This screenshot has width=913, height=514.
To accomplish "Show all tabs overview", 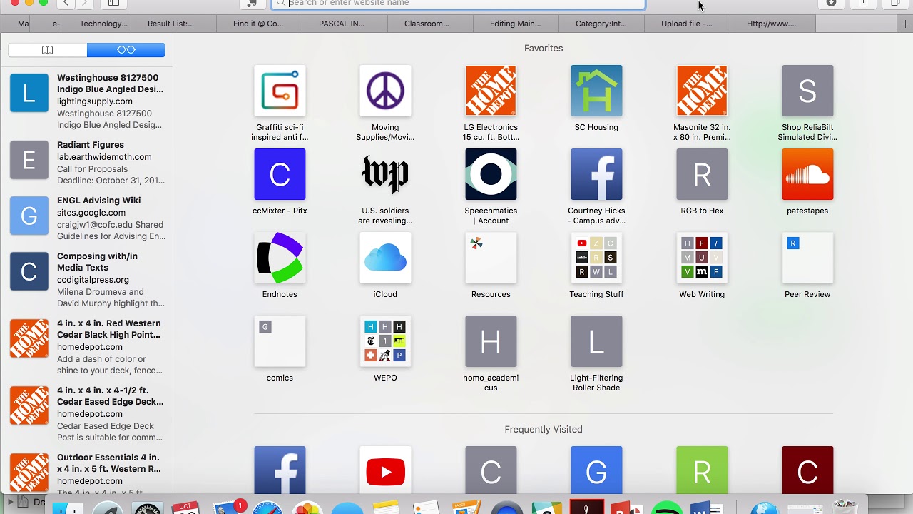I will coord(896,3).
